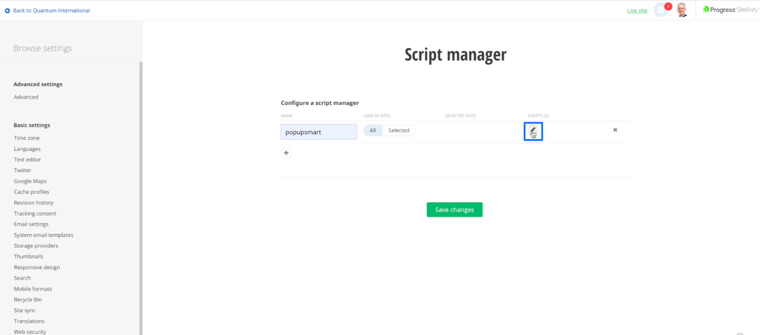
Task: Open Translations settings
Action: click(x=29, y=321)
